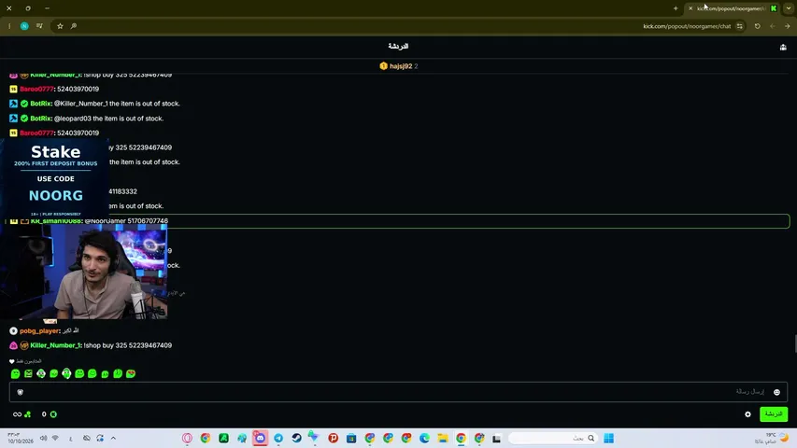Insert the first green blob emote
This screenshot has width=797, height=448.
click(15, 374)
